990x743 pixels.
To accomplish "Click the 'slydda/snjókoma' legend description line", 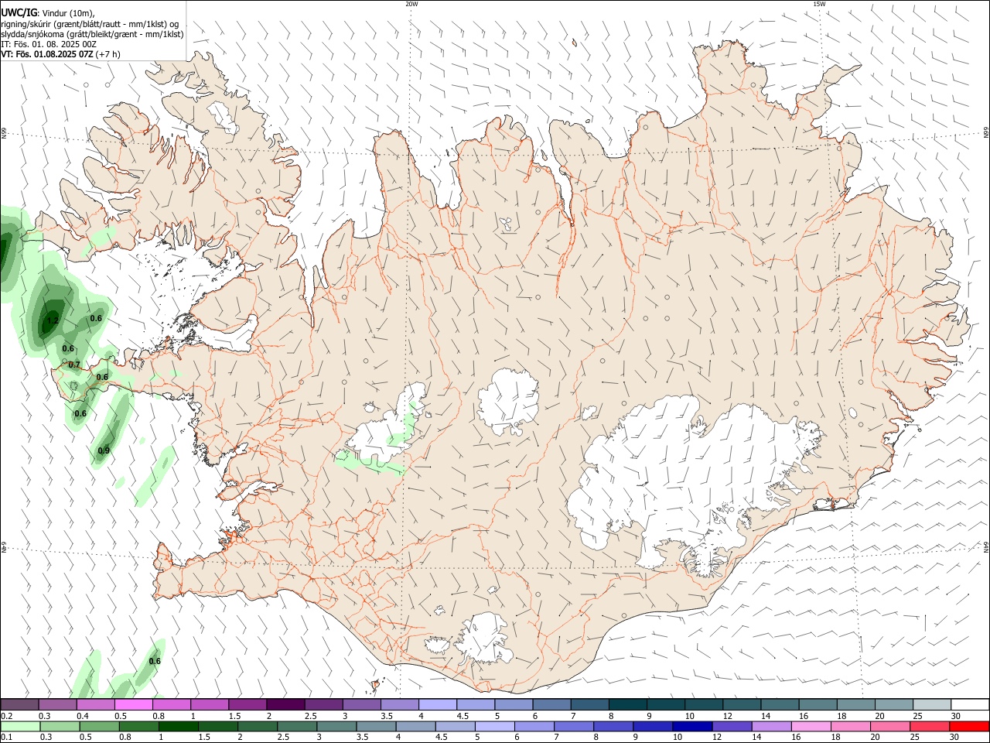I will pyautogui.click(x=92, y=34).
